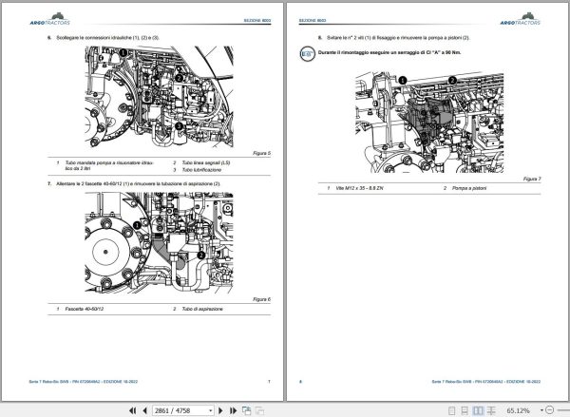Click the Argo Tractors logo on left page
Viewport: 570px width, 417px height.
pos(49,19)
